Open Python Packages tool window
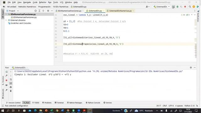 (74, 103)
